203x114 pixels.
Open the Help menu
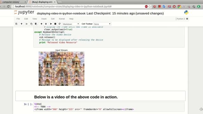coord(71,19)
